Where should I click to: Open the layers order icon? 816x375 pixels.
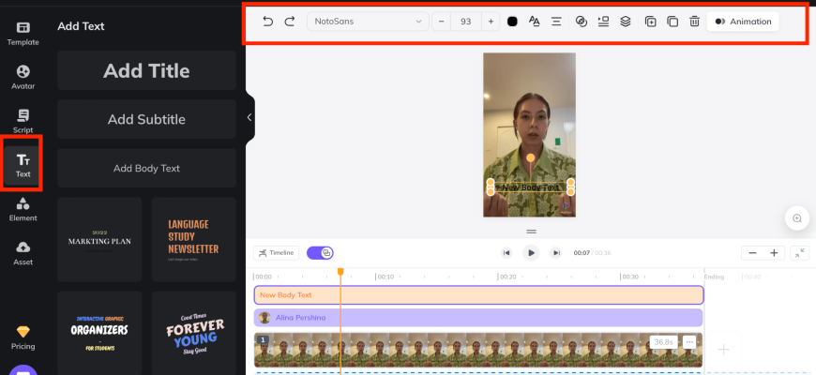coord(626,21)
